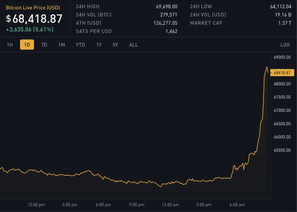
Task: Click the 65500.00 axis label
Action: coord(282,150)
